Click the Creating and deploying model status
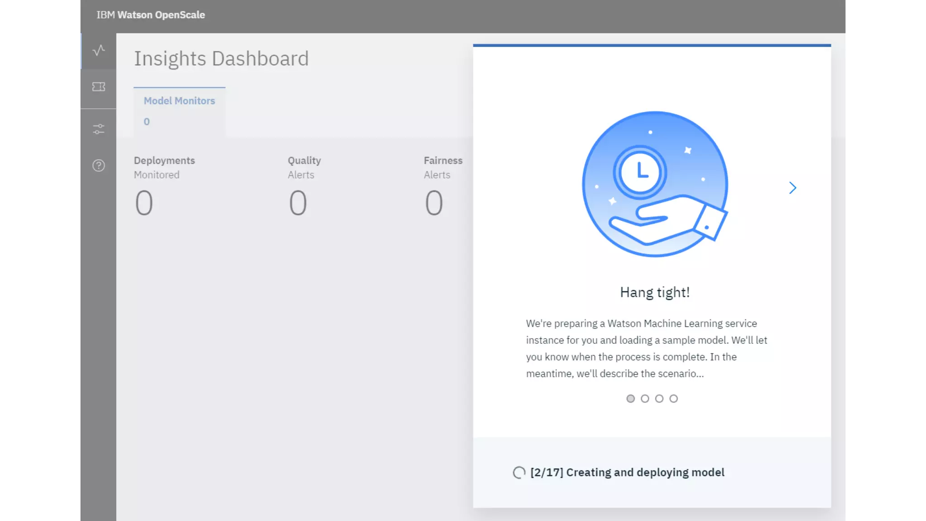Image resolution: width=926 pixels, height=521 pixels. 627,473
